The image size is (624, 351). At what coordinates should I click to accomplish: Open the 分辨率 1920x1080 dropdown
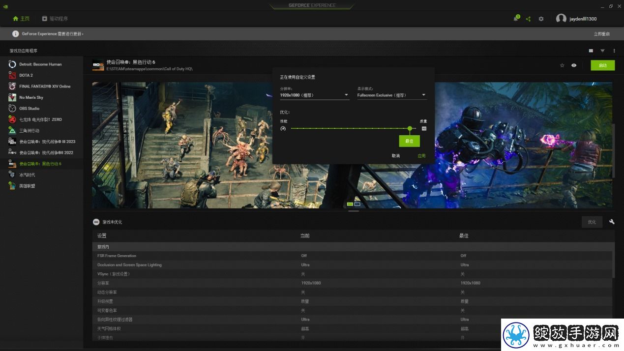pos(315,95)
